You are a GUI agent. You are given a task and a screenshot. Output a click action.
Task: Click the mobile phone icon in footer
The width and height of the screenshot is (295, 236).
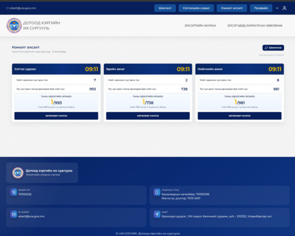(x=157, y=192)
